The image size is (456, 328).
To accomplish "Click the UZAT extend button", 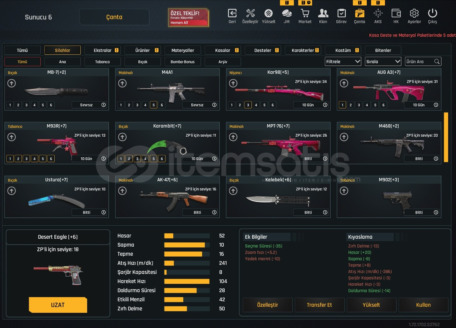I will pyautogui.click(x=58, y=305).
